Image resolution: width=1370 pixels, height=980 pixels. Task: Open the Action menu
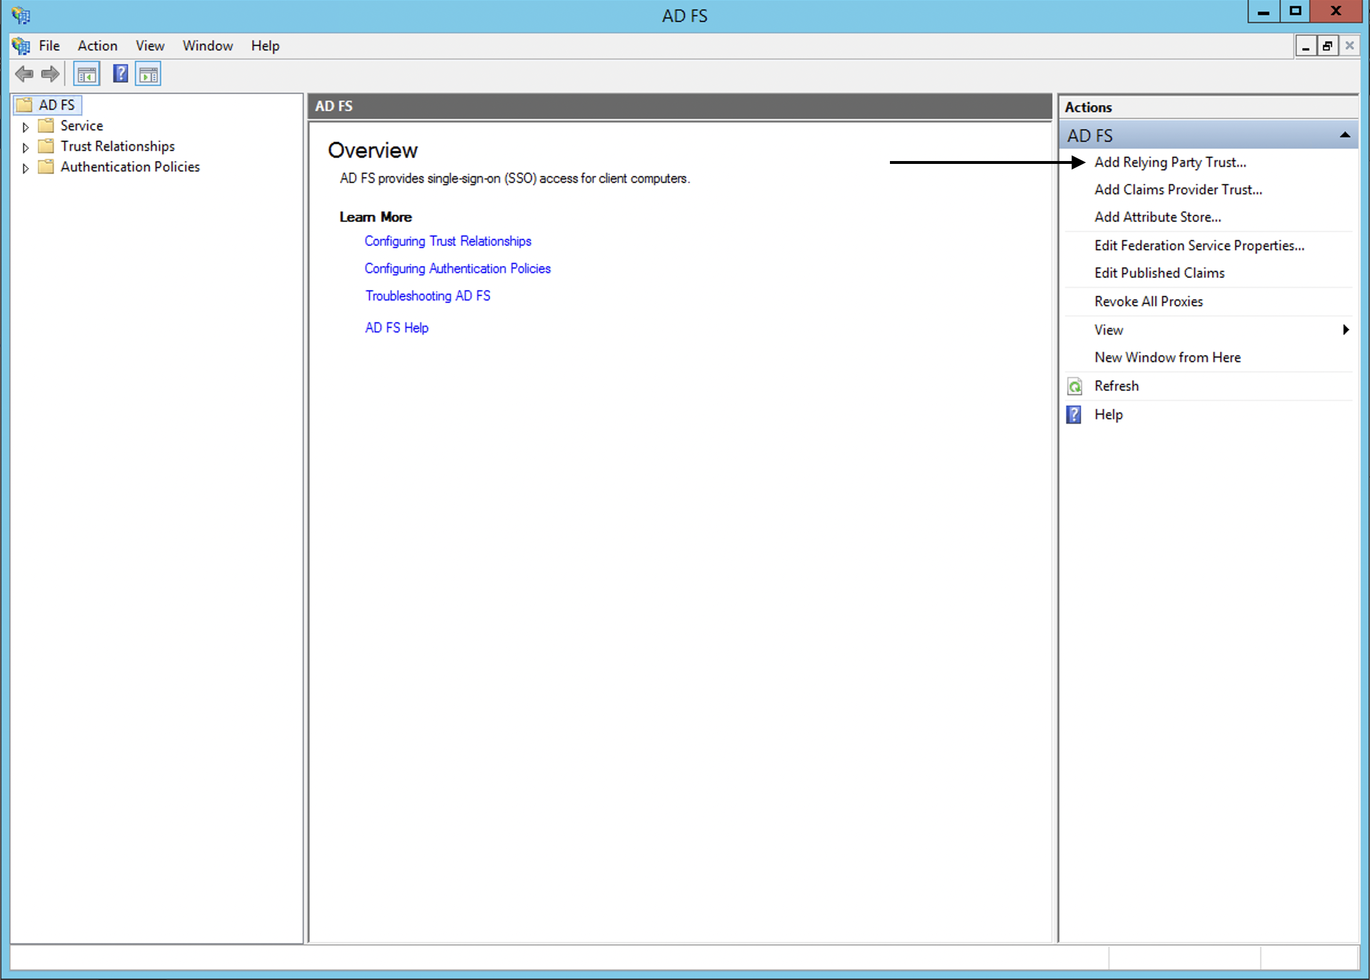97,45
